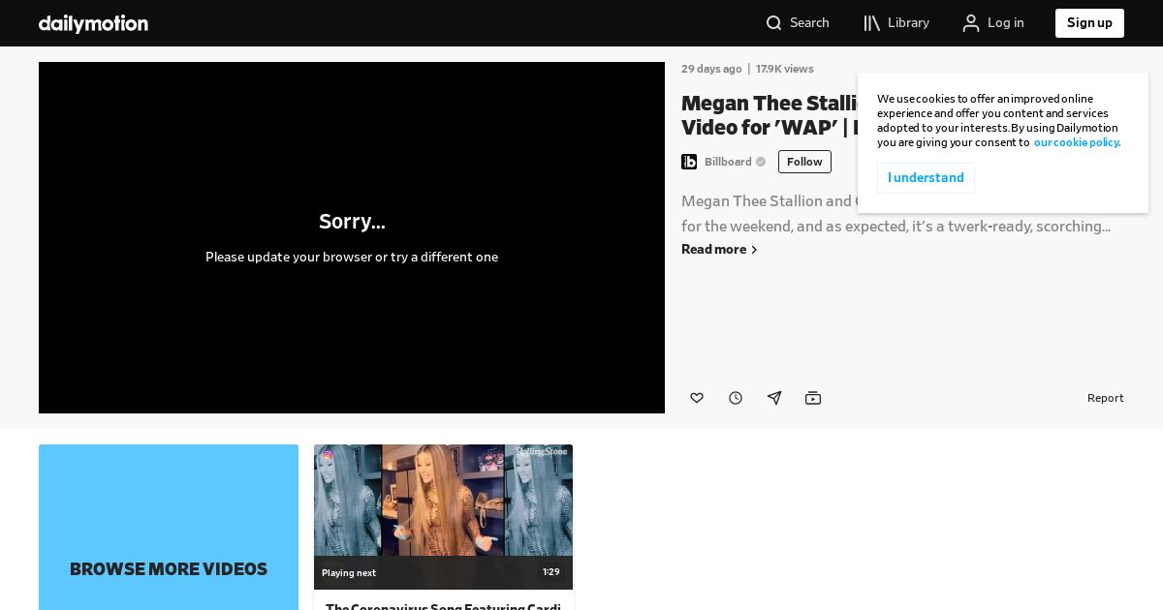This screenshot has width=1163, height=610.
Task: Click the Report link
Action: [x=1105, y=398]
